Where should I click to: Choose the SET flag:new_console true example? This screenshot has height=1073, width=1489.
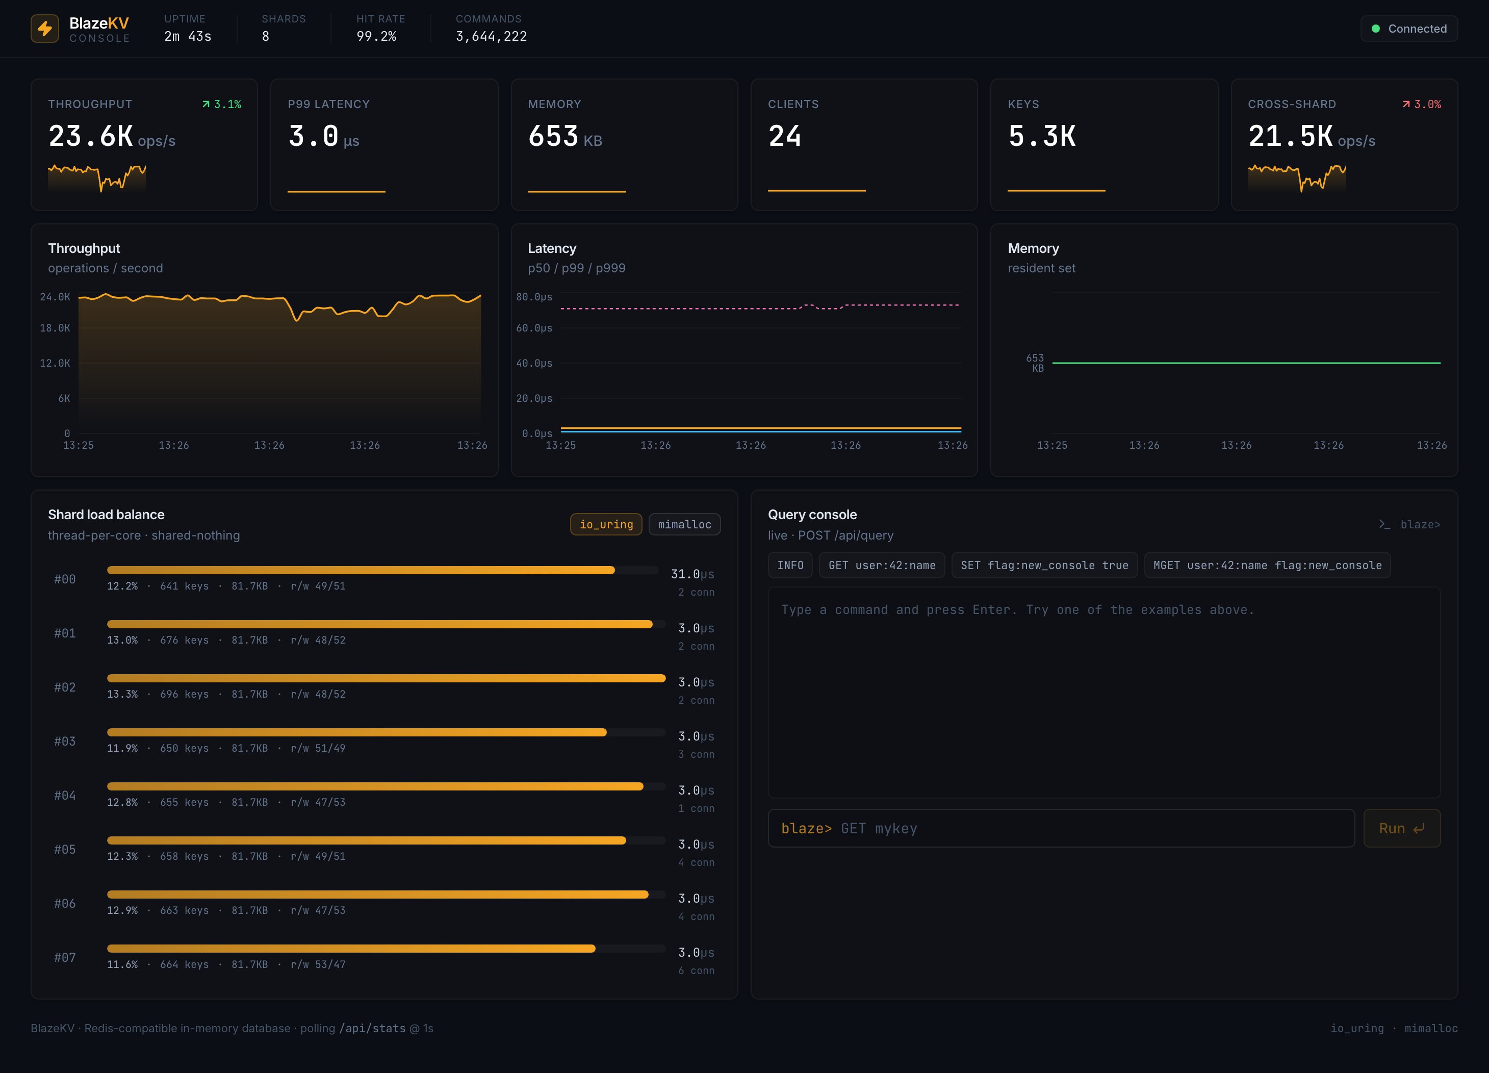1044,566
